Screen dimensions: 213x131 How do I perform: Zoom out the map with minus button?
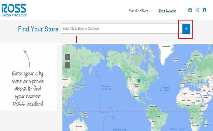(68, 65)
